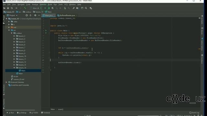This screenshot has width=207, height=116.
Task: Click the Update Project VCS icon
Action: point(65,8)
